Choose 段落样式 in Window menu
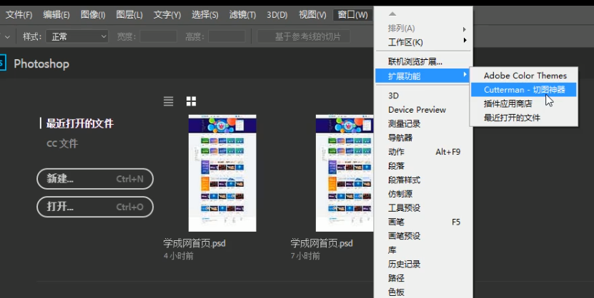The height and width of the screenshot is (298, 594). [424, 180]
